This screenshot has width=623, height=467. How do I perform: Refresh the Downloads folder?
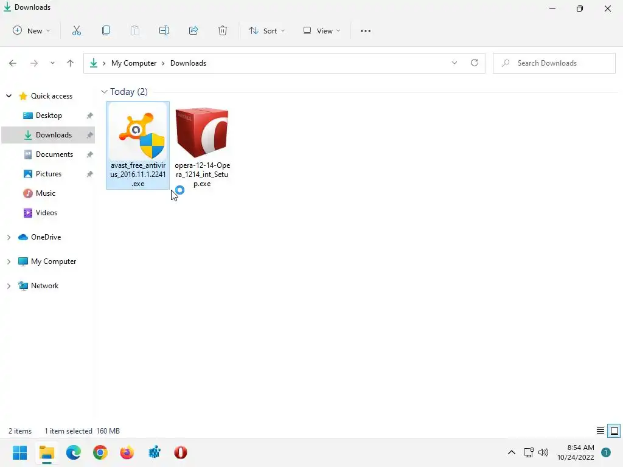pyautogui.click(x=475, y=63)
